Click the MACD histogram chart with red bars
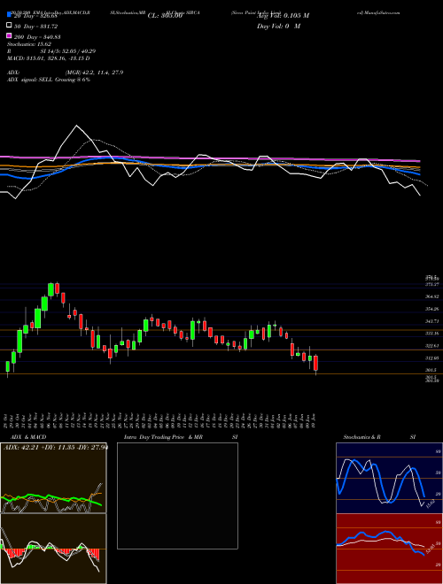The height and width of the screenshot is (584, 443). [53, 549]
